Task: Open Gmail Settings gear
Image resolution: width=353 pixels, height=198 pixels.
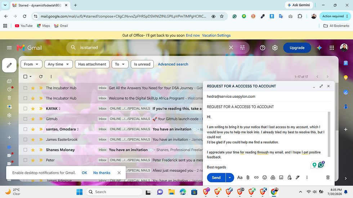Action: click(275, 47)
